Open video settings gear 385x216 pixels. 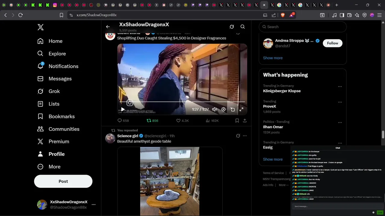[223, 109]
